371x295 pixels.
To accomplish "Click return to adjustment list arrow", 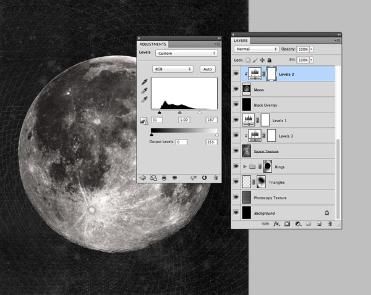I will (142, 178).
